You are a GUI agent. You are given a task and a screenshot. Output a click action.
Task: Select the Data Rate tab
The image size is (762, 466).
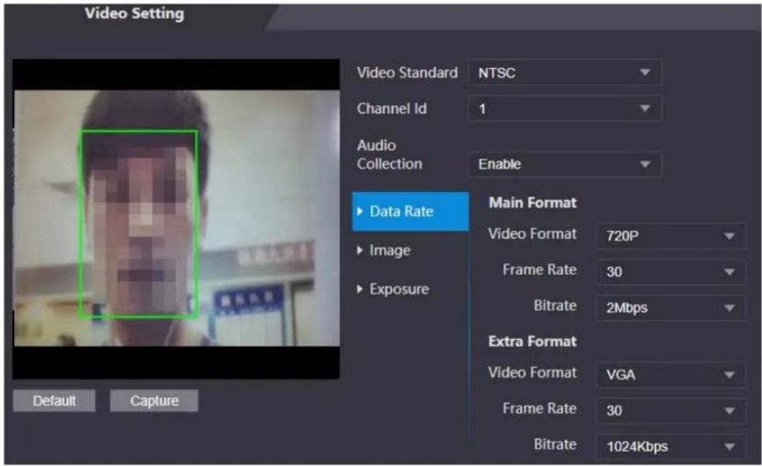coord(410,211)
